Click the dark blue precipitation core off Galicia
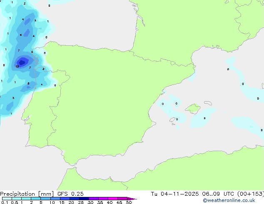Viewport: 264px width, 204px height. tap(22, 62)
